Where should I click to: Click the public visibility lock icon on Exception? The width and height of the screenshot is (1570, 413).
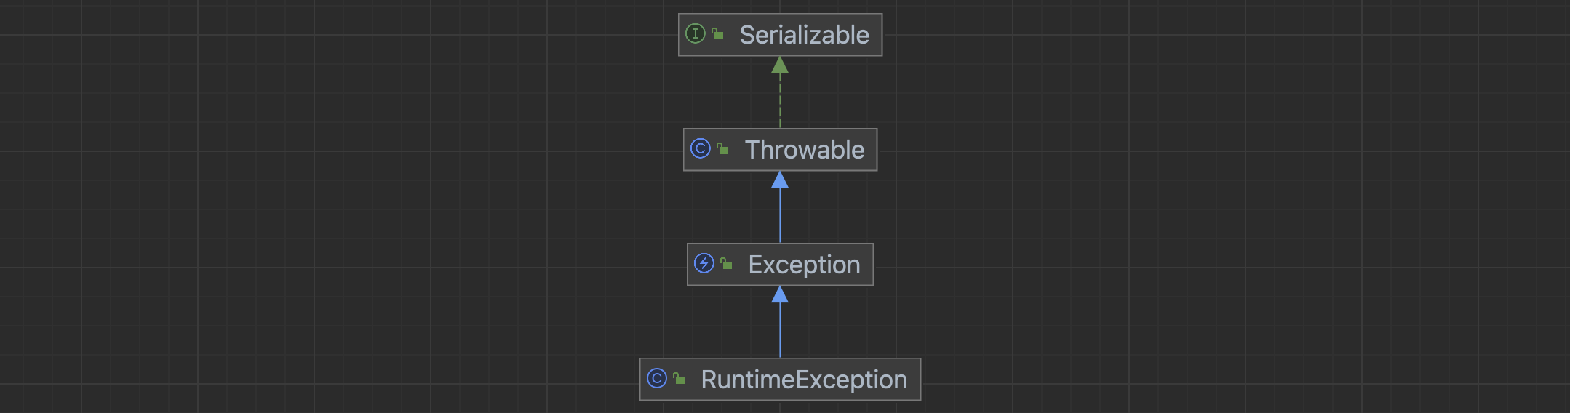726,263
